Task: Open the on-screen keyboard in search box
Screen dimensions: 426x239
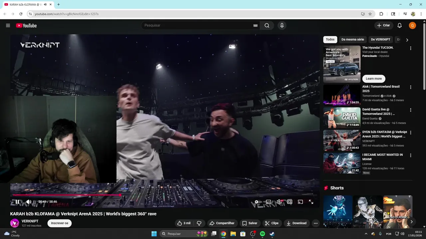Action: tap(256, 26)
